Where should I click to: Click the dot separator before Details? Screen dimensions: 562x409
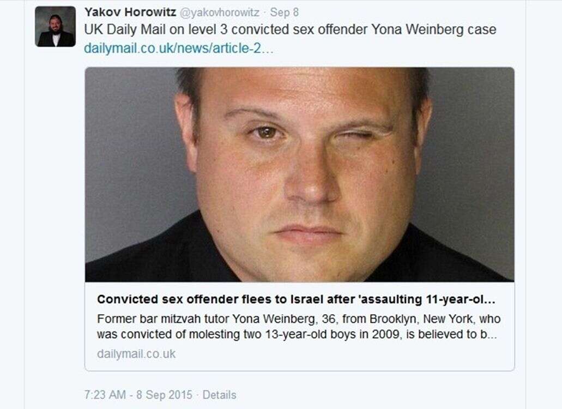pyautogui.click(x=197, y=395)
